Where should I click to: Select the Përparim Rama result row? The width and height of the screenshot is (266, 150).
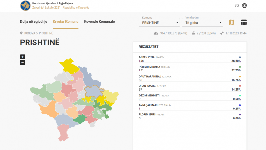[190, 68]
